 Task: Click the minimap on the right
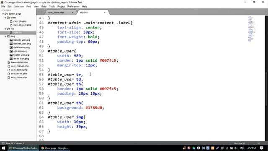(252, 29)
